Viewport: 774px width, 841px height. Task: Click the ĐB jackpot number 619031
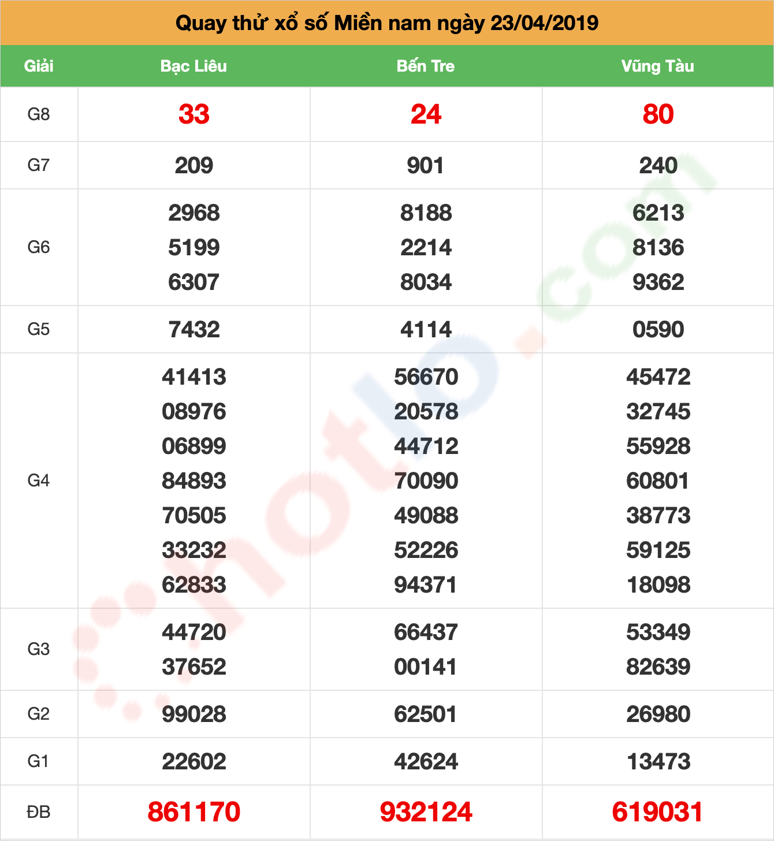pyautogui.click(x=658, y=812)
